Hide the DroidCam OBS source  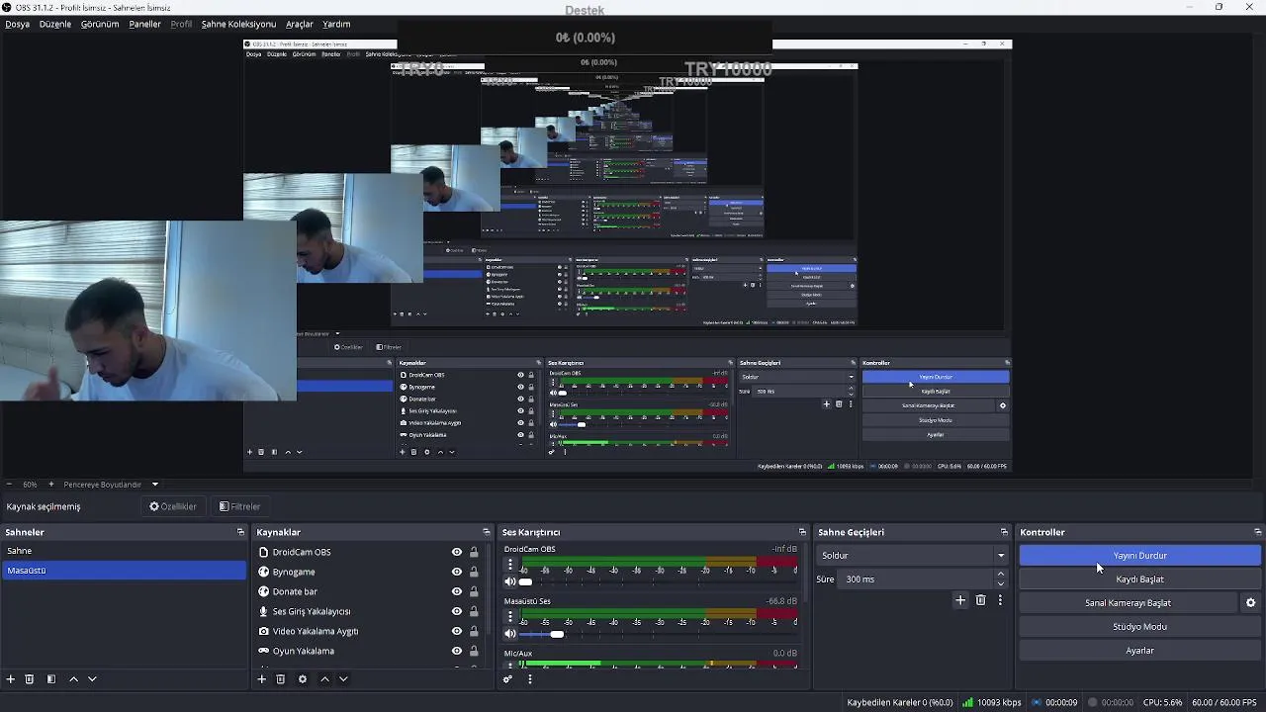point(457,552)
